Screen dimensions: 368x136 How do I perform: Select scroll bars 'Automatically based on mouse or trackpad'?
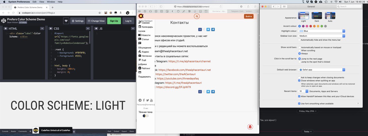pos(300,47)
